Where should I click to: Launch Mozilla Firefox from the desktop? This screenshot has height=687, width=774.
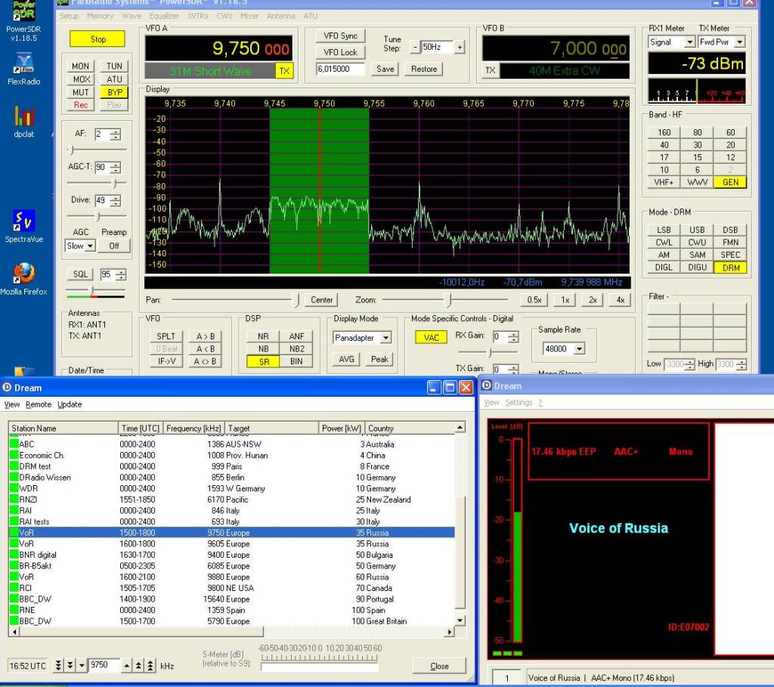point(23,279)
